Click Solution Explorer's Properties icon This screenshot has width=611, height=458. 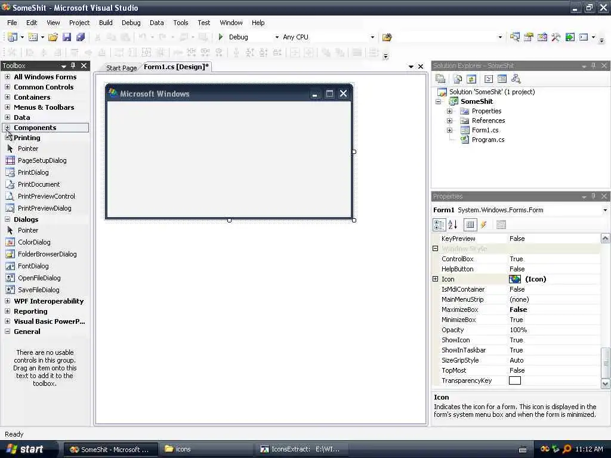tap(440, 79)
